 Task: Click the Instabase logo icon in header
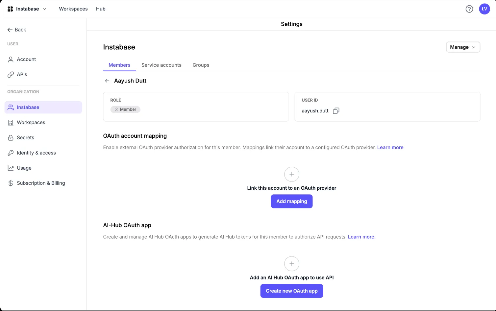(x=10, y=9)
